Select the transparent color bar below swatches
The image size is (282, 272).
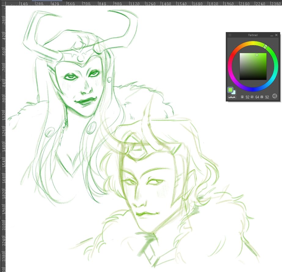pos(232,97)
